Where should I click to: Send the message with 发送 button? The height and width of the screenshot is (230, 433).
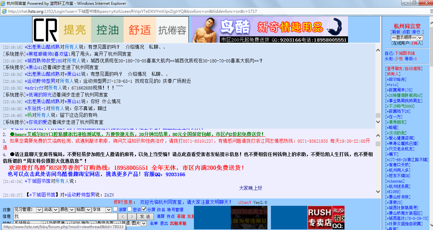click(x=146, y=216)
